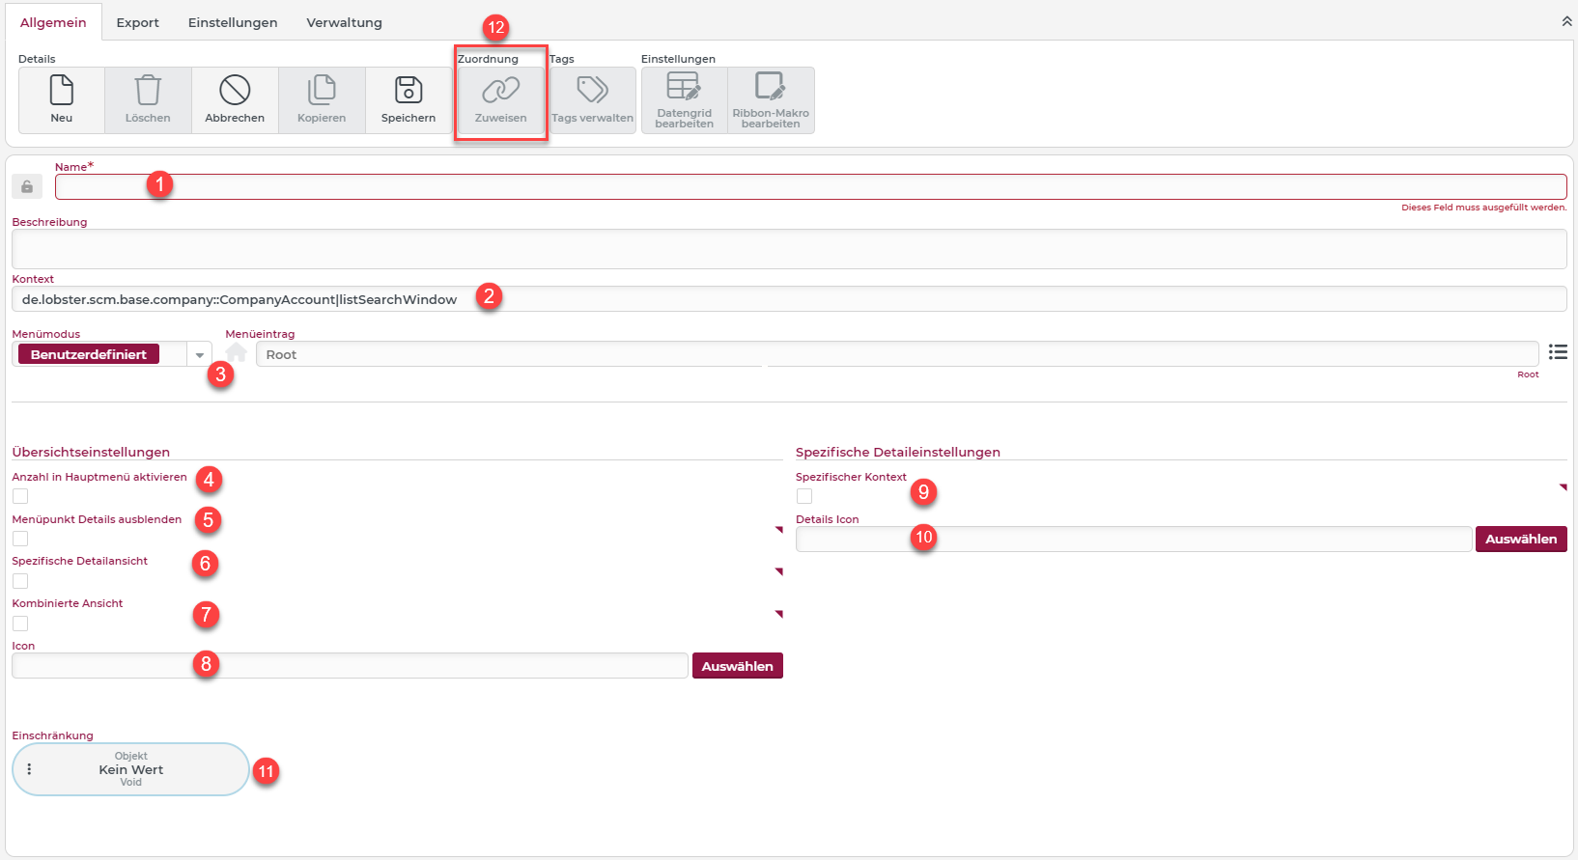The width and height of the screenshot is (1578, 860).
Task: Toggle Menüpunkt Details ausblenden checkbox
Action: 20,539
